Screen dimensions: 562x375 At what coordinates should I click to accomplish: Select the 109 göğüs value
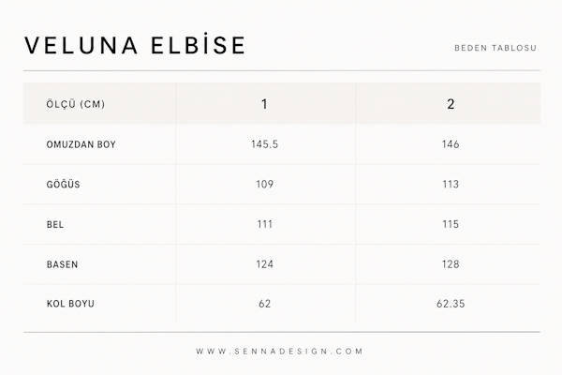click(x=264, y=184)
